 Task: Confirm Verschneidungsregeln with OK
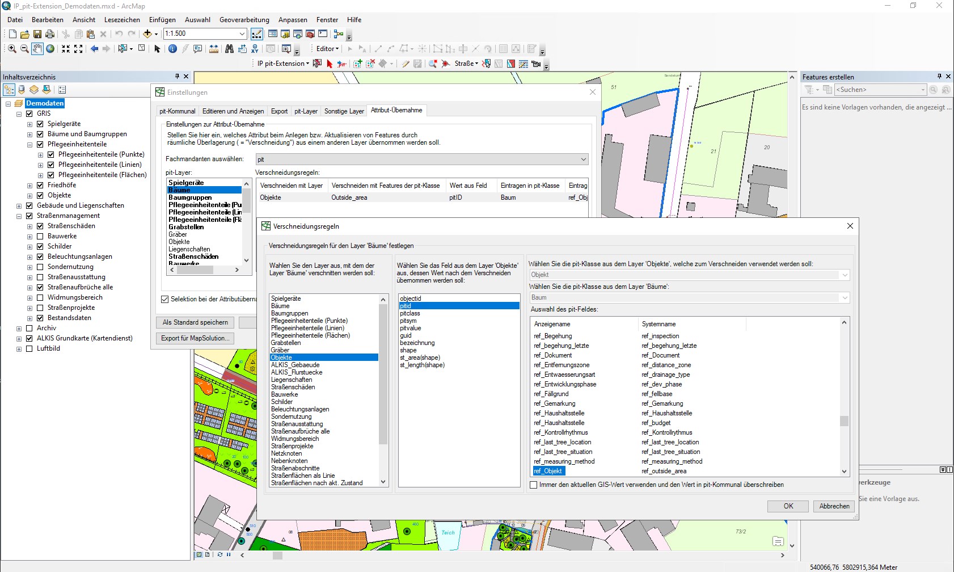(788, 506)
